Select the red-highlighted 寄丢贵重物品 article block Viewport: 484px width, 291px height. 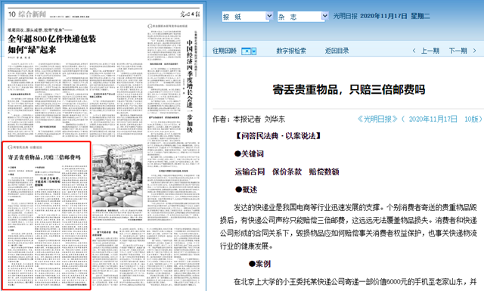coord(46,215)
